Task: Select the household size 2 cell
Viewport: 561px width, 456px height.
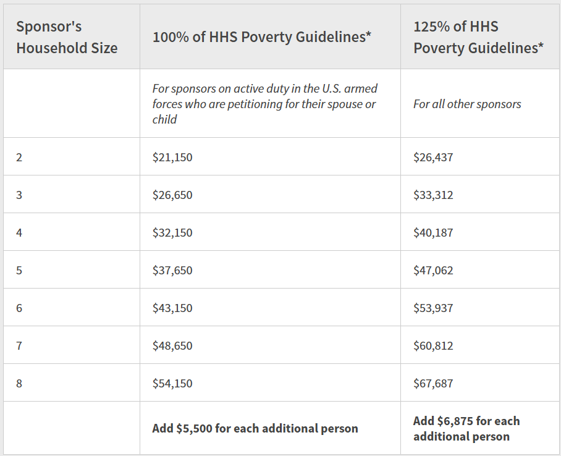Action: [19, 157]
